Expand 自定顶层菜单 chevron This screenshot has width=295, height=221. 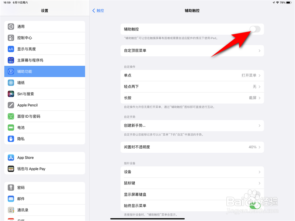pyautogui.click(x=260, y=51)
